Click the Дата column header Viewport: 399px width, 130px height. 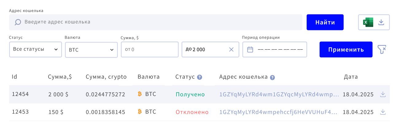pyautogui.click(x=351, y=77)
